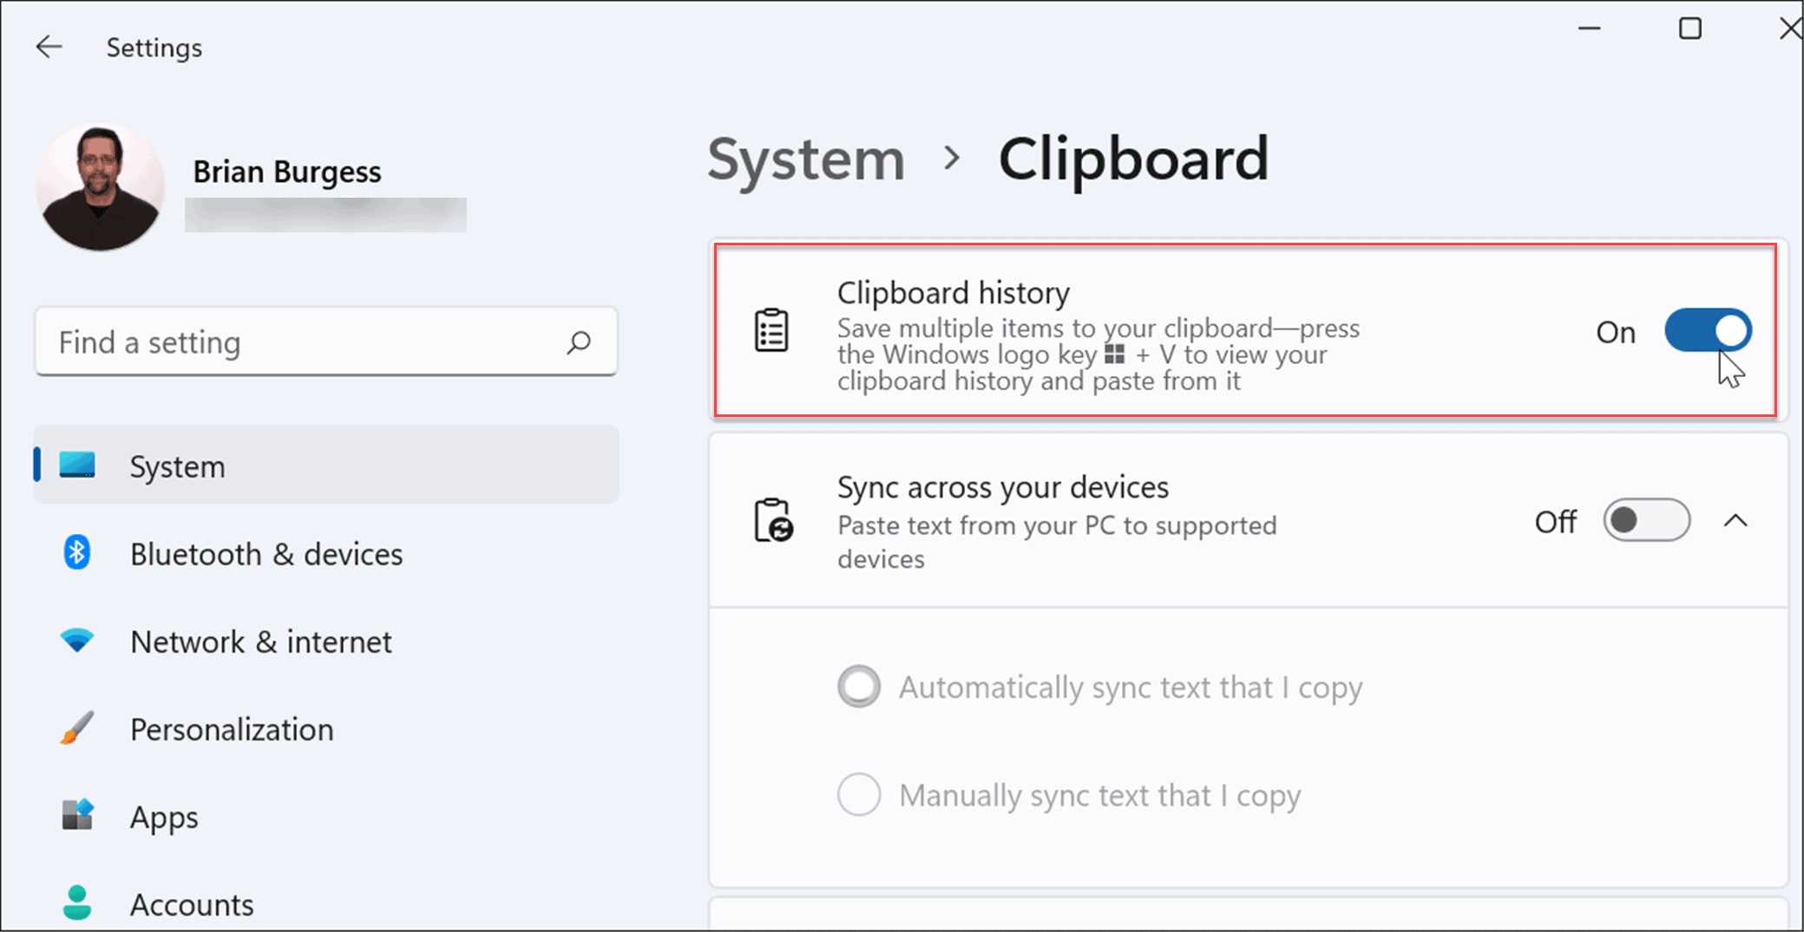This screenshot has height=932, width=1804.
Task: Click the paintbrush icon beside Personalization
Action: tap(76, 728)
